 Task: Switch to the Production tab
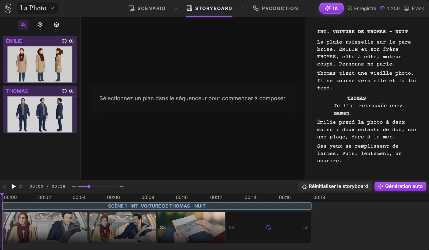275,8
